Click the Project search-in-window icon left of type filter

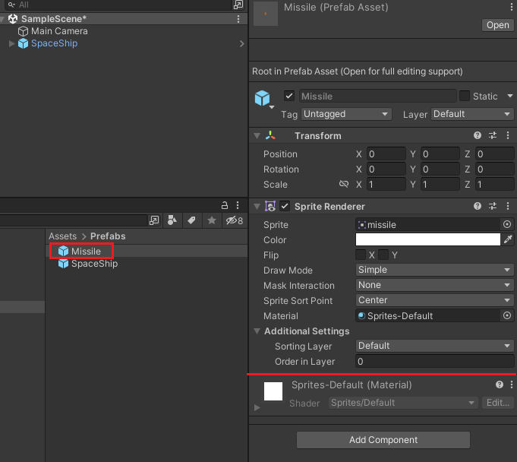(x=154, y=220)
